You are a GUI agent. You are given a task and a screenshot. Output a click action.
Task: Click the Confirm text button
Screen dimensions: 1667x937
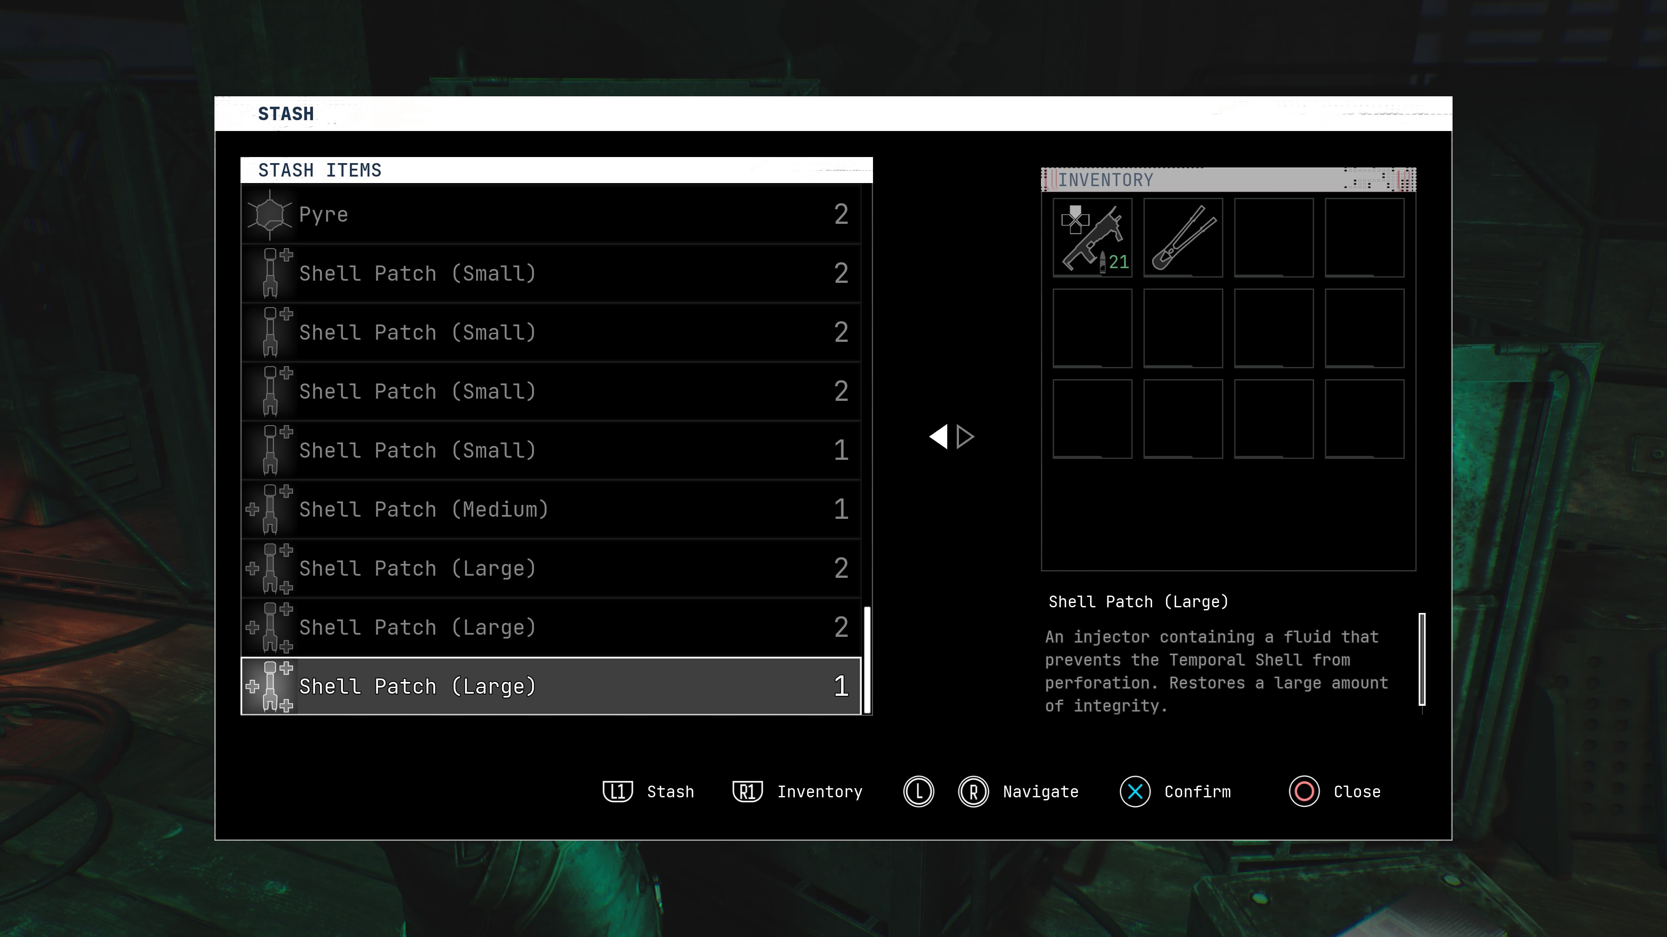coord(1197,792)
